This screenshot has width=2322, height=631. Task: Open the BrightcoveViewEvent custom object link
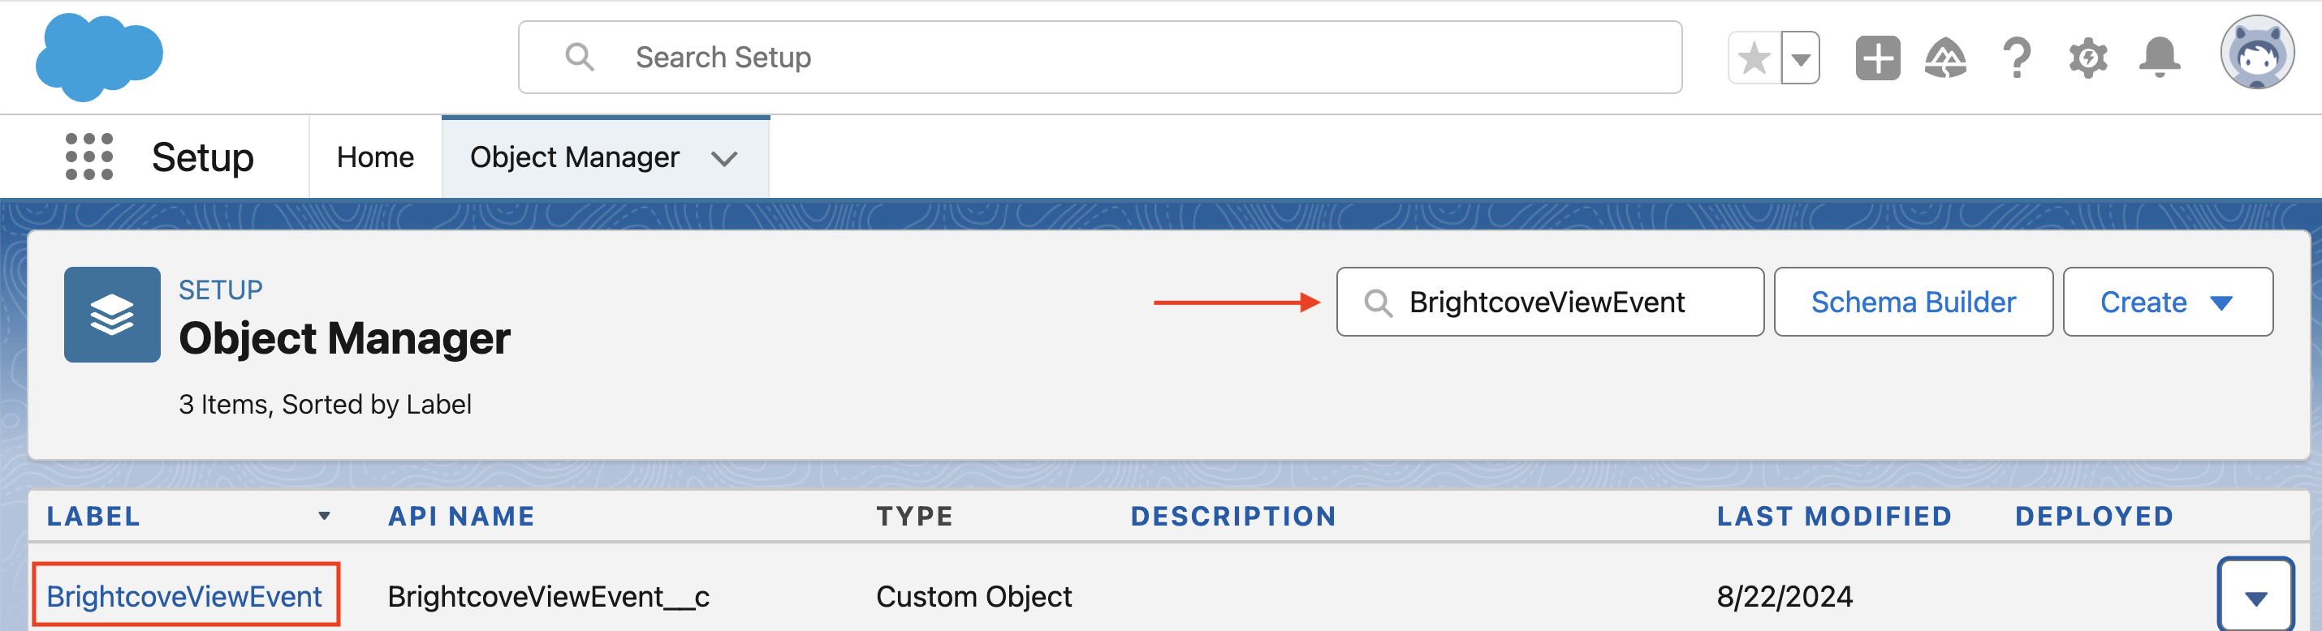tap(183, 596)
